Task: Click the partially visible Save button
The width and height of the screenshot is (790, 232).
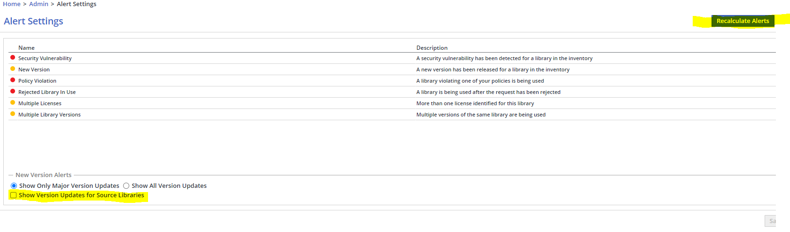Action: 771,221
